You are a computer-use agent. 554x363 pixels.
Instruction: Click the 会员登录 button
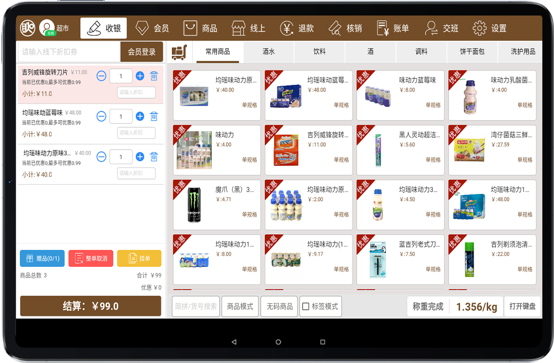(142, 52)
